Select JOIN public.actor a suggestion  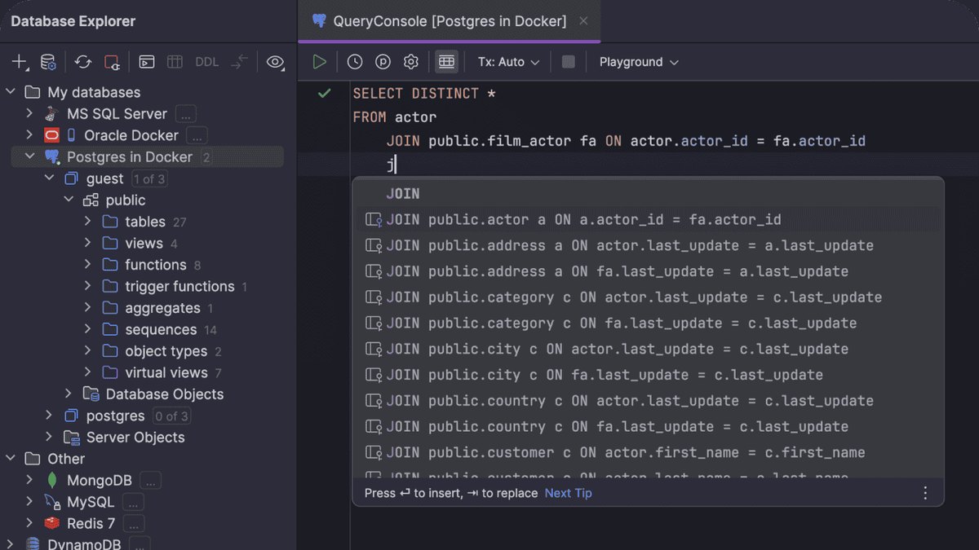(x=648, y=219)
